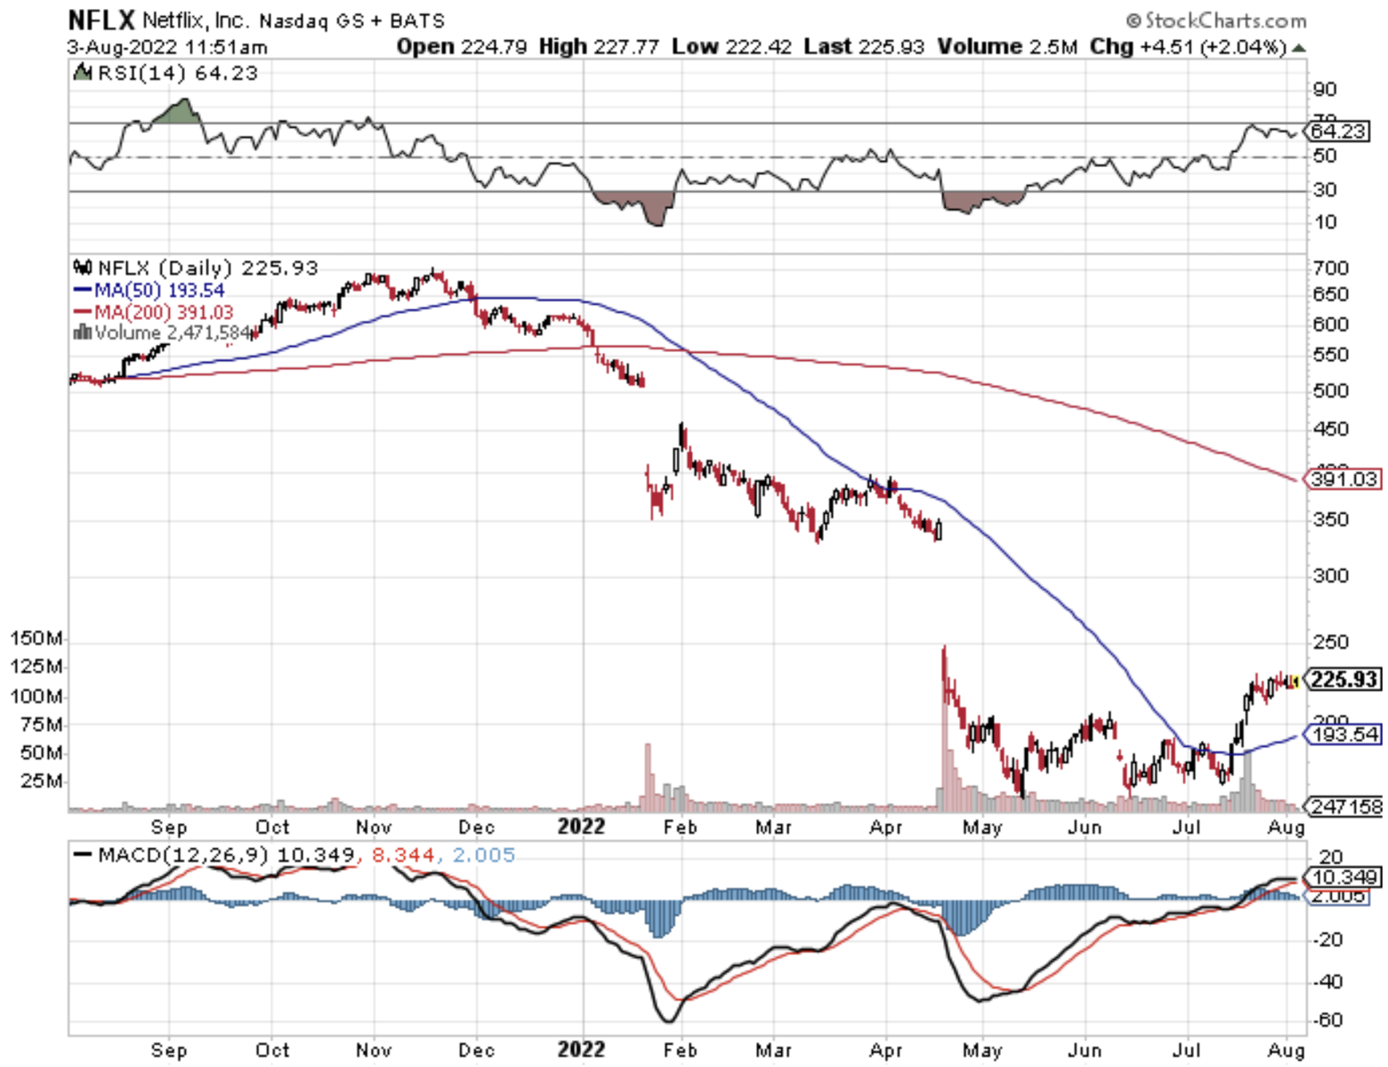Click the Feb label below the volume bars
1388x1067 pixels.
(681, 827)
